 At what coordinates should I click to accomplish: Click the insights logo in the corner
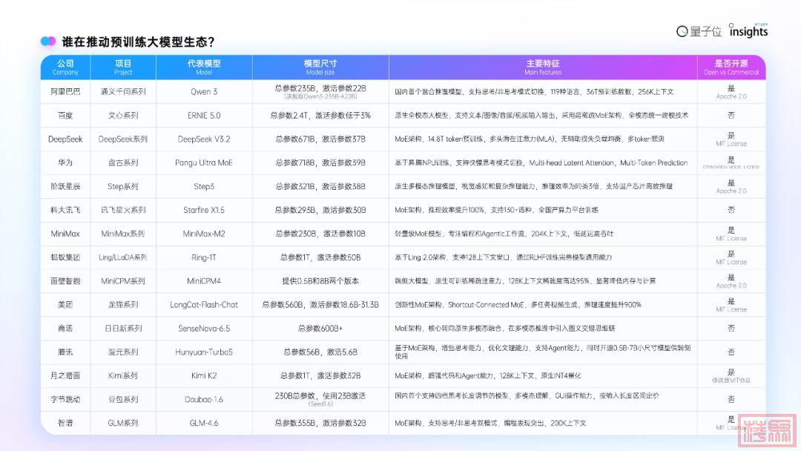coord(748,30)
